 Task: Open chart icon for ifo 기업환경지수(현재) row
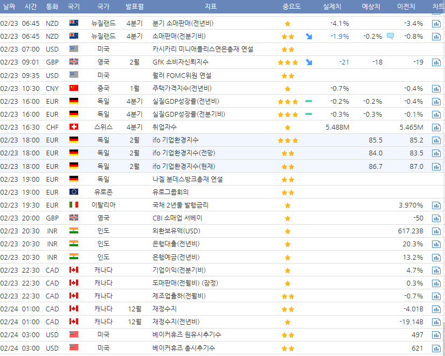(x=436, y=167)
